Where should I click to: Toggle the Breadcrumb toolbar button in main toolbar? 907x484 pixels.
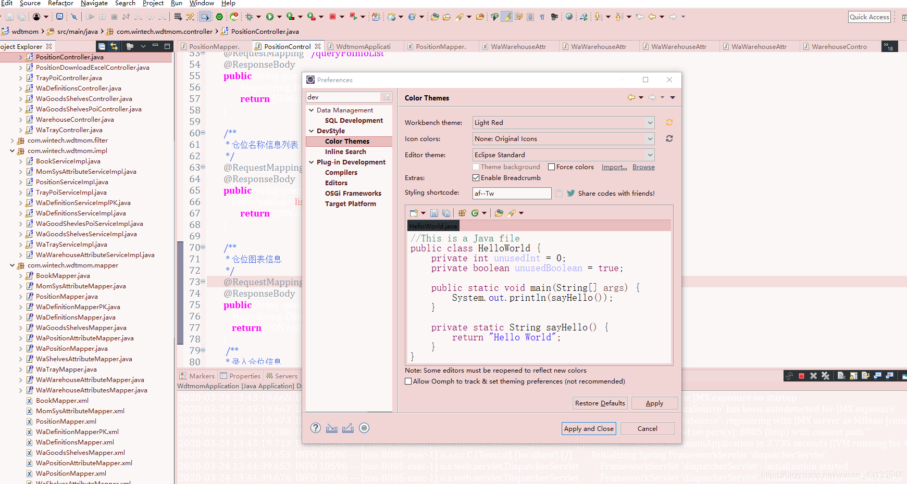(205, 17)
